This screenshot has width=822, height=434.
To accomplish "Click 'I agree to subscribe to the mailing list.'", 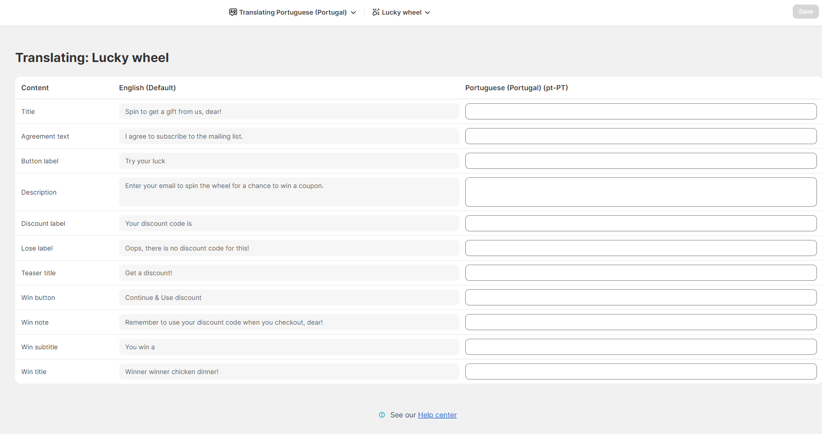I will 184,137.
